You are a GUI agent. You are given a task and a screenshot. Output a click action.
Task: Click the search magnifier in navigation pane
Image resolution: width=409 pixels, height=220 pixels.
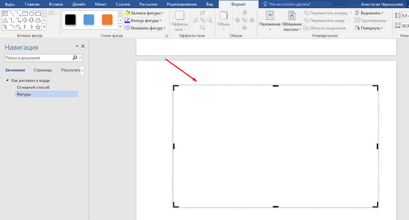tap(75, 58)
